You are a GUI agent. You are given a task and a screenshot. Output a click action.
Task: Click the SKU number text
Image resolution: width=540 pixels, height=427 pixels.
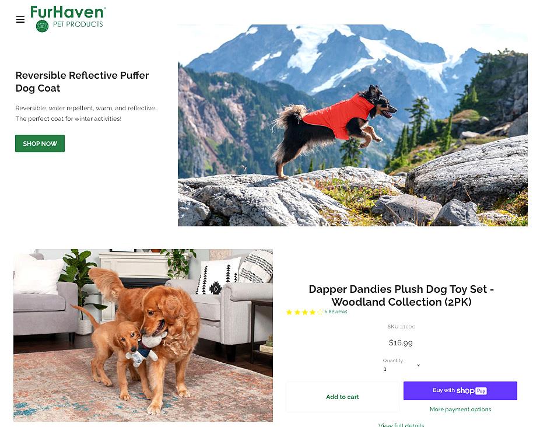click(x=408, y=327)
